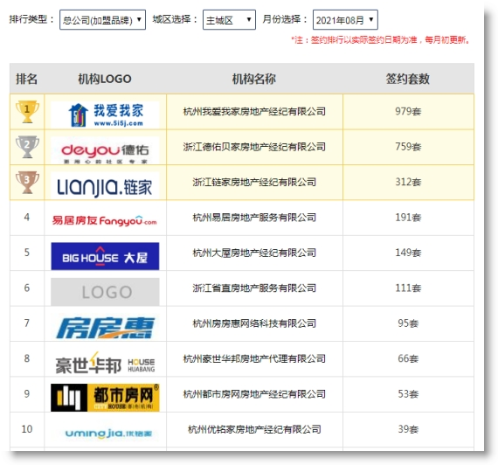Click the 机构名称 column header
Viewport: 498px width, 465px height.
point(254,79)
